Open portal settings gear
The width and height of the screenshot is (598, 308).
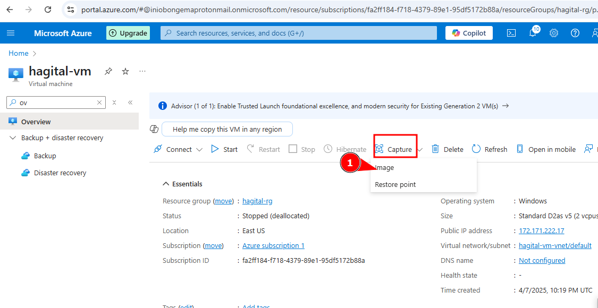554,33
